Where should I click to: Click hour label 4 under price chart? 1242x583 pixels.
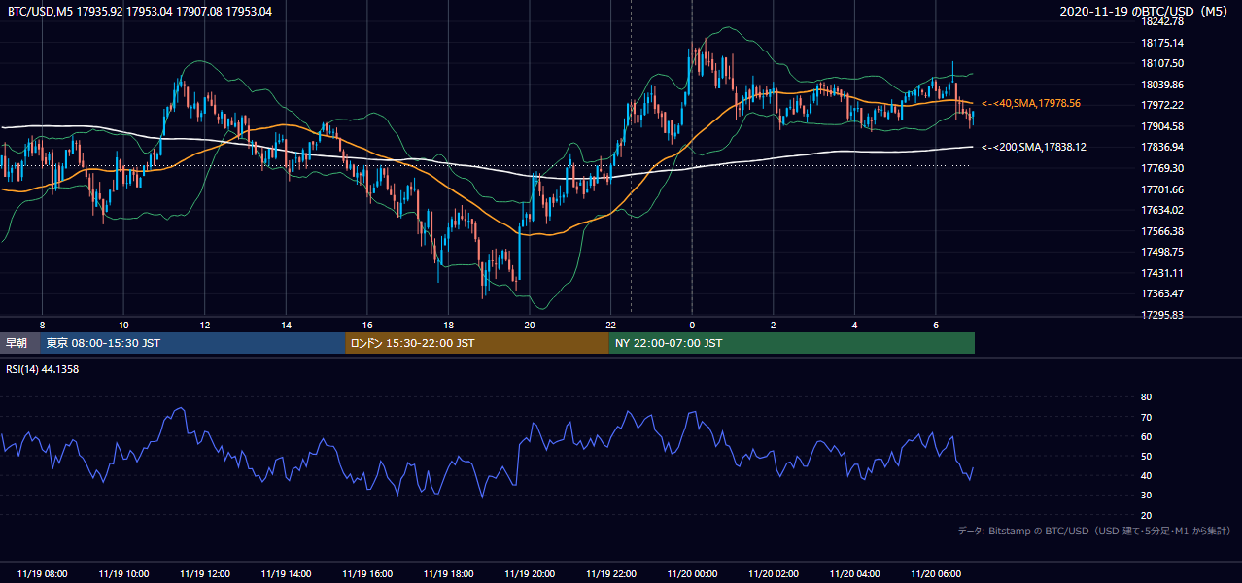point(854,325)
